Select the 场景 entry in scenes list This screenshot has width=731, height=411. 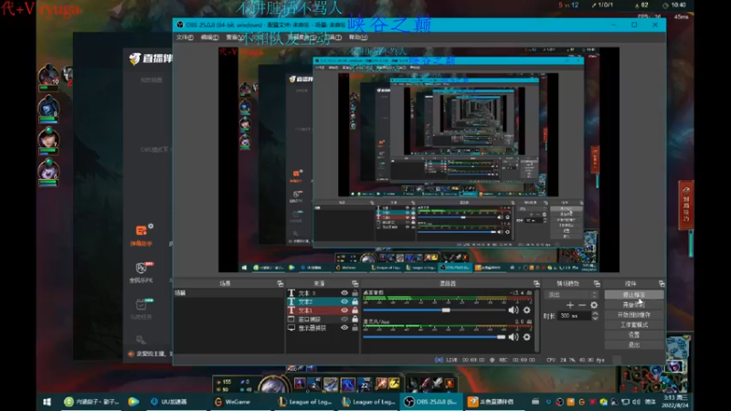point(228,293)
